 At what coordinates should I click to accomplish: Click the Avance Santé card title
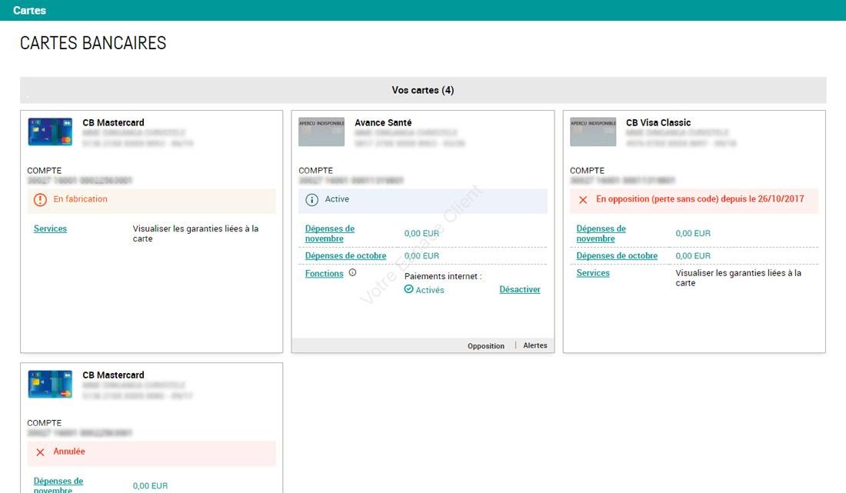coord(383,122)
